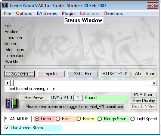This screenshot has width=161, height=136.
Task: Close the Jaeder Naub window
Action: click(x=152, y=6)
